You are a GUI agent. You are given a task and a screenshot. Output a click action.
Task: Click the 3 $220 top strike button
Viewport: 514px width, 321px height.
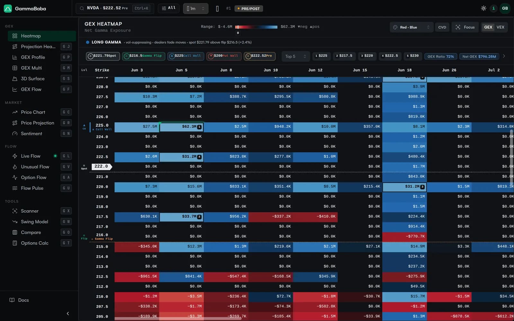367,56
